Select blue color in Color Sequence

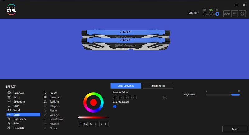coord(115,107)
